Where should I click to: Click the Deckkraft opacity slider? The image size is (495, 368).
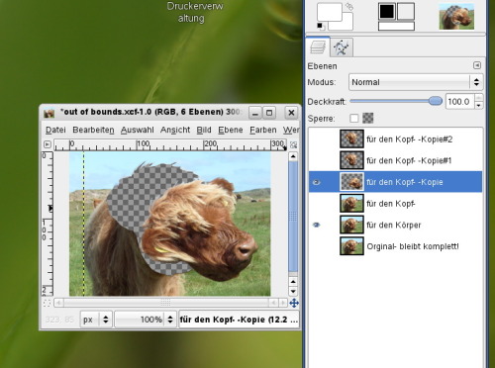pyautogui.click(x=396, y=101)
